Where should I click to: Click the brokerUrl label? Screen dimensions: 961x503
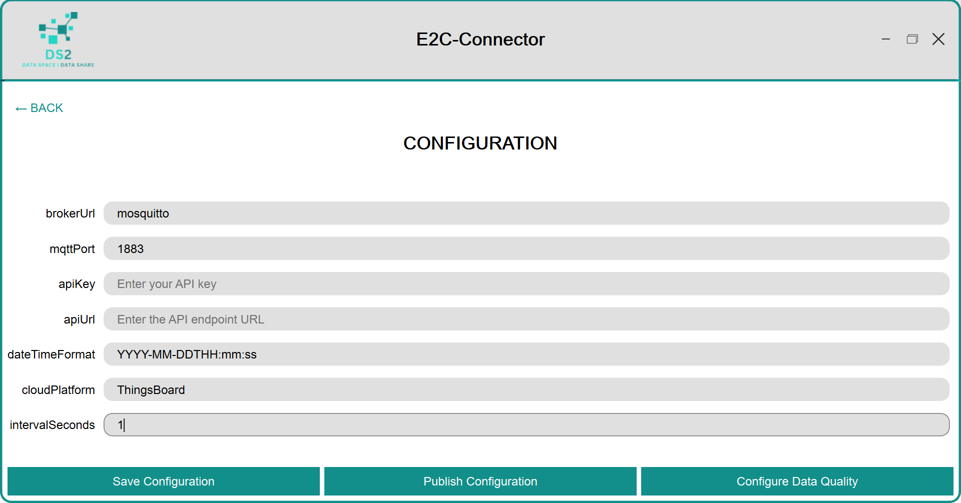70,213
